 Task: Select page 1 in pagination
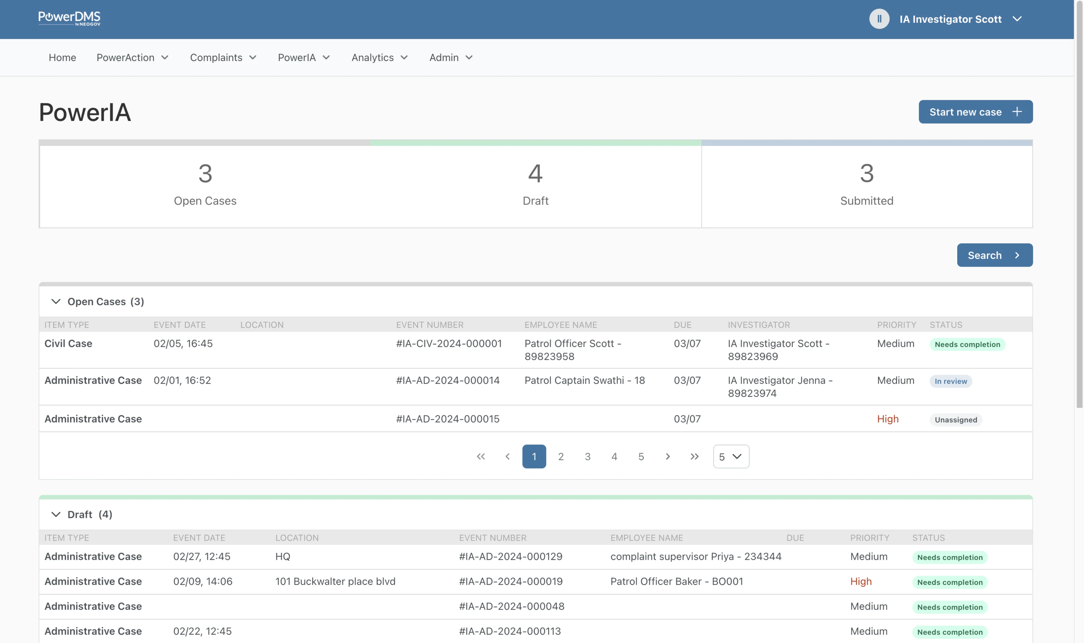[534, 456]
